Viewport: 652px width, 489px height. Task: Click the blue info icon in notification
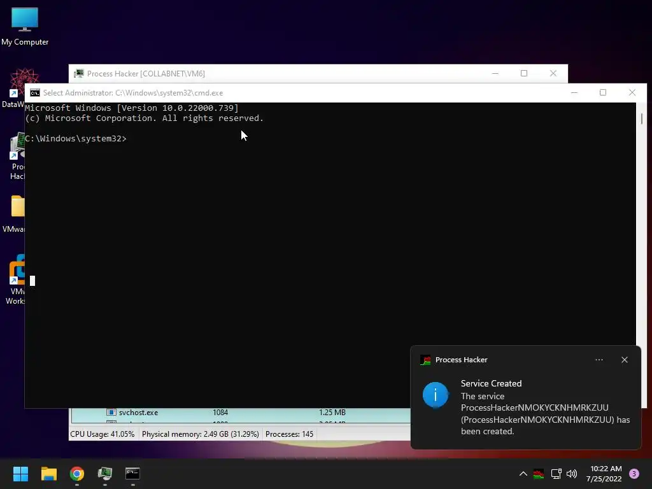click(436, 395)
